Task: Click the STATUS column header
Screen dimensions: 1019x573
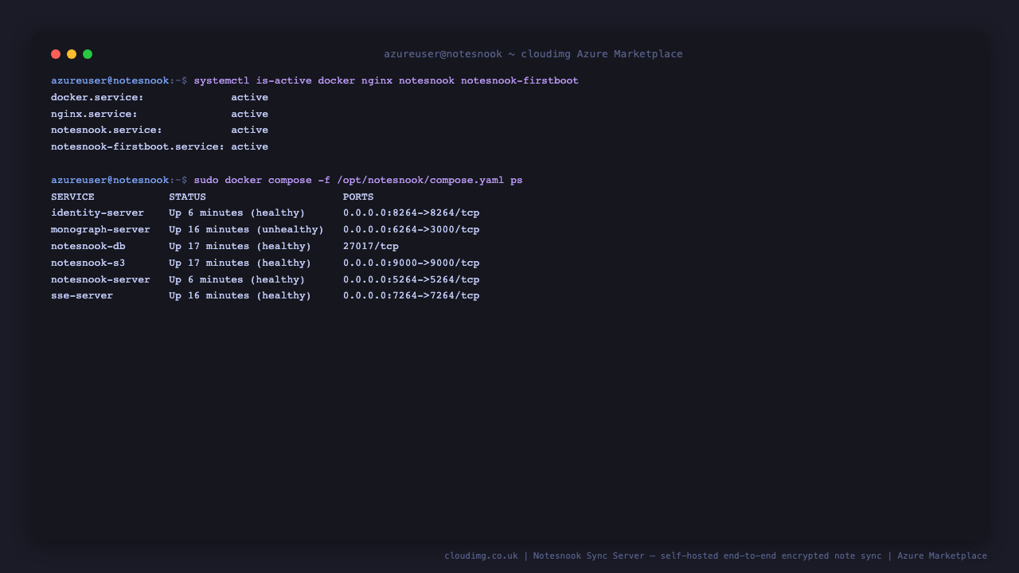Action: point(187,197)
